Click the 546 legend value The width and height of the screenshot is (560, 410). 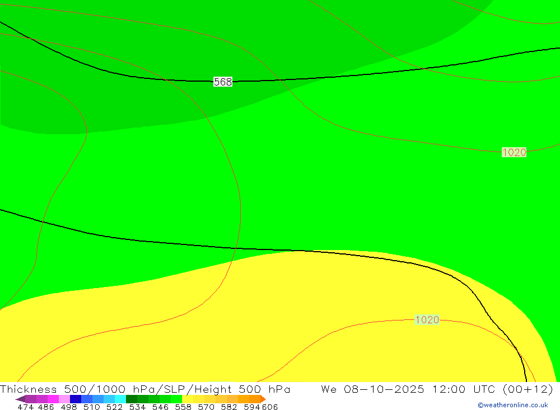tap(160, 407)
